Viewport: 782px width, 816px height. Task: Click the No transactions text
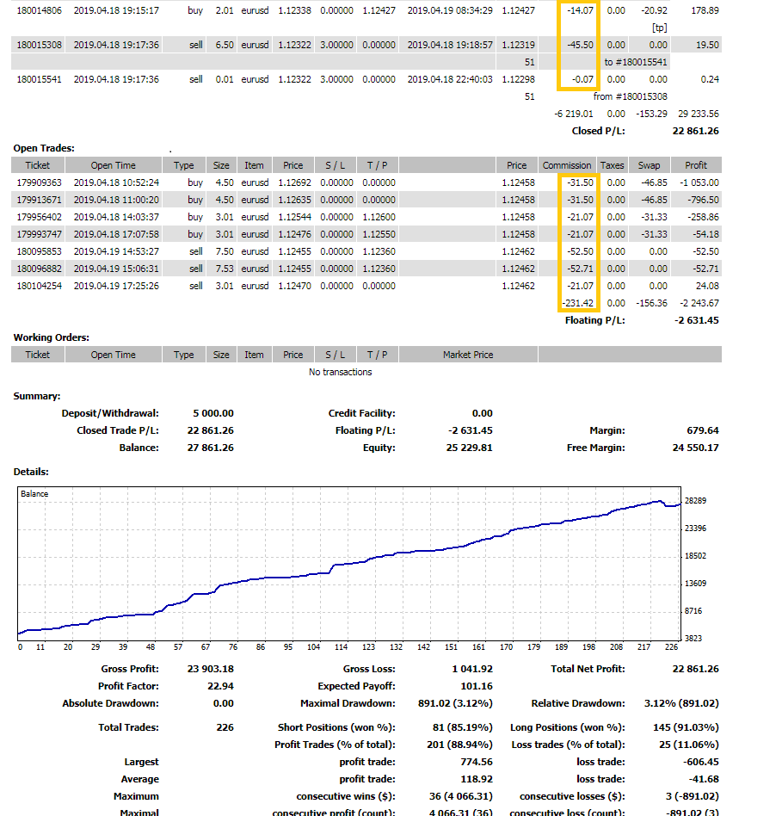pyautogui.click(x=341, y=372)
